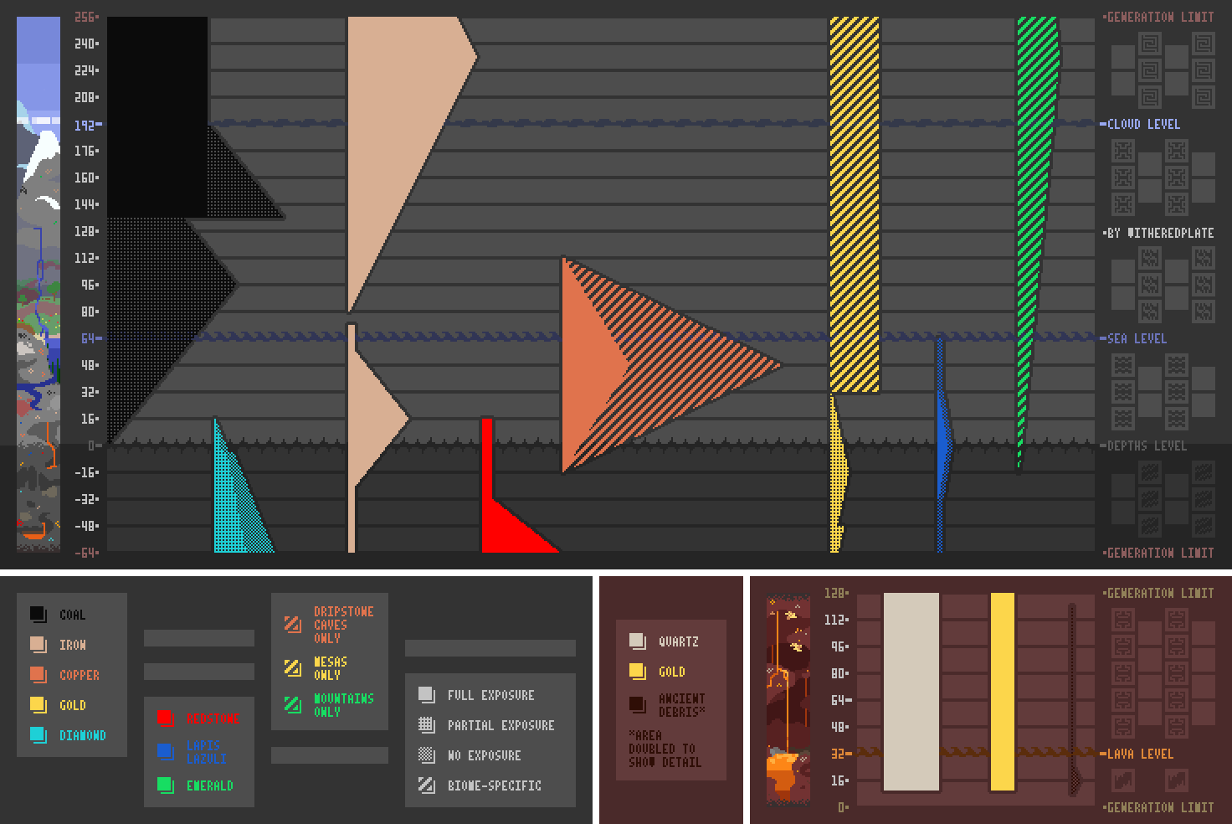1232x824 pixels.
Task: Click the Partial Exposure pattern icon
Action: coord(426,725)
